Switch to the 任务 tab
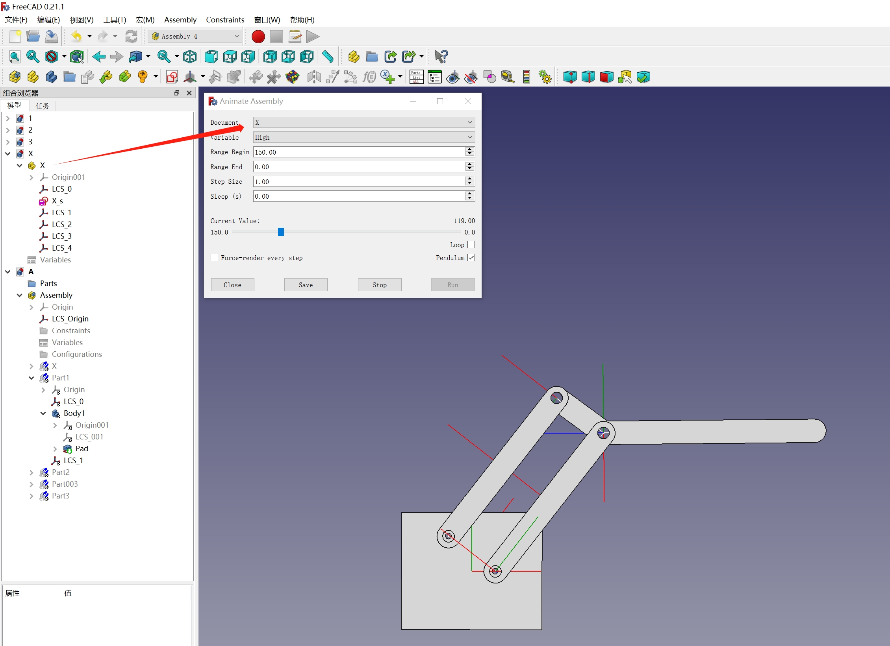The image size is (890, 646). coord(43,106)
